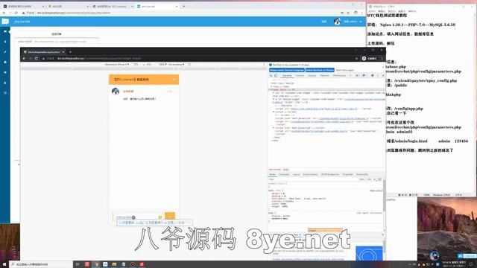Switch to the Accessibility pane tab
This screenshot has width=477, height=268.
point(362,174)
